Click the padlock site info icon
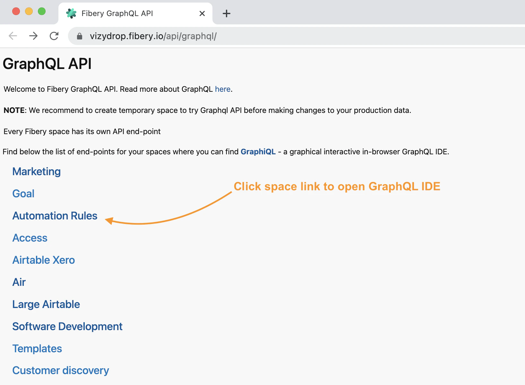The width and height of the screenshot is (525, 385). coord(80,36)
